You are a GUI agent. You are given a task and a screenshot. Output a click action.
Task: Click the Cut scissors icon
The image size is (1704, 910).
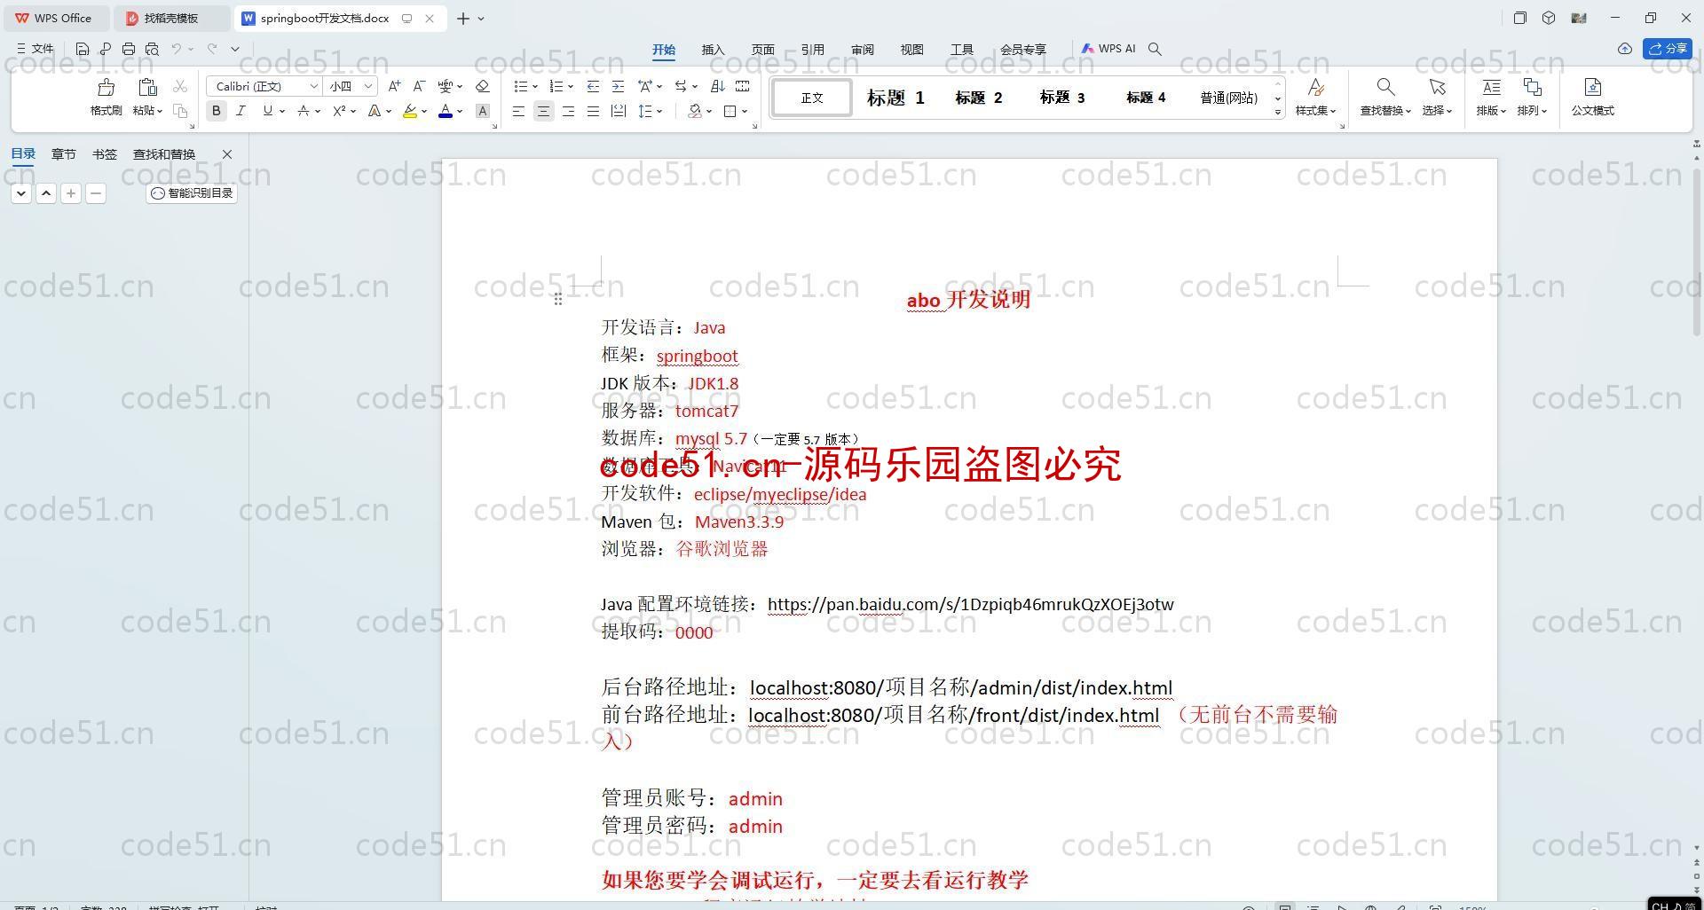point(180,86)
